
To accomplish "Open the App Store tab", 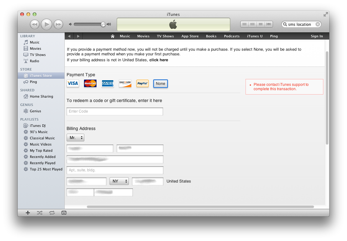I will 190,36.
